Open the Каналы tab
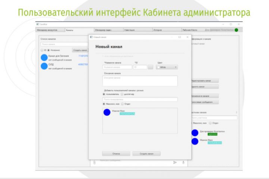The height and width of the screenshot is (179, 269). 80,30
